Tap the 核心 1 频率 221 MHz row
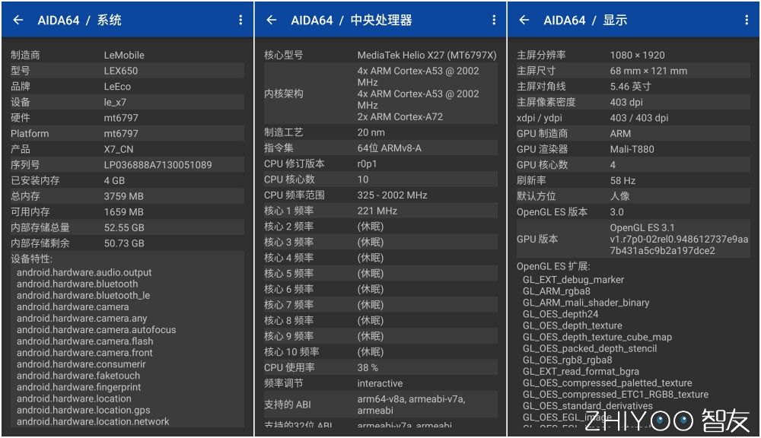 click(x=380, y=211)
